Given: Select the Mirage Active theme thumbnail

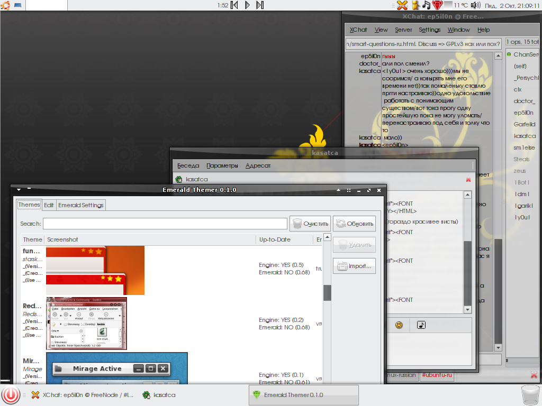Looking at the screenshot, I should (x=117, y=368).
